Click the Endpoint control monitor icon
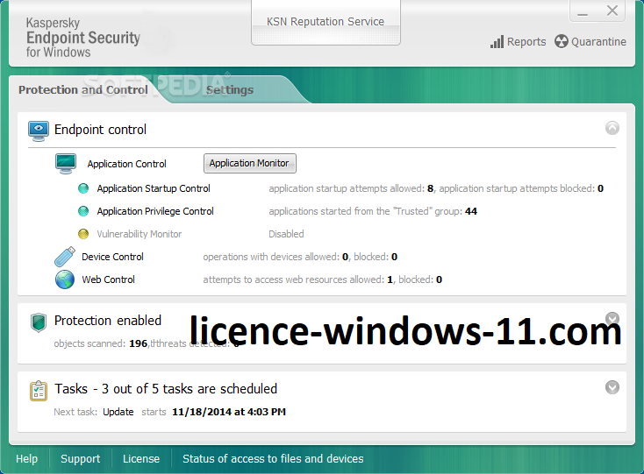The image size is (644, 474). click(x=39, y=131)
